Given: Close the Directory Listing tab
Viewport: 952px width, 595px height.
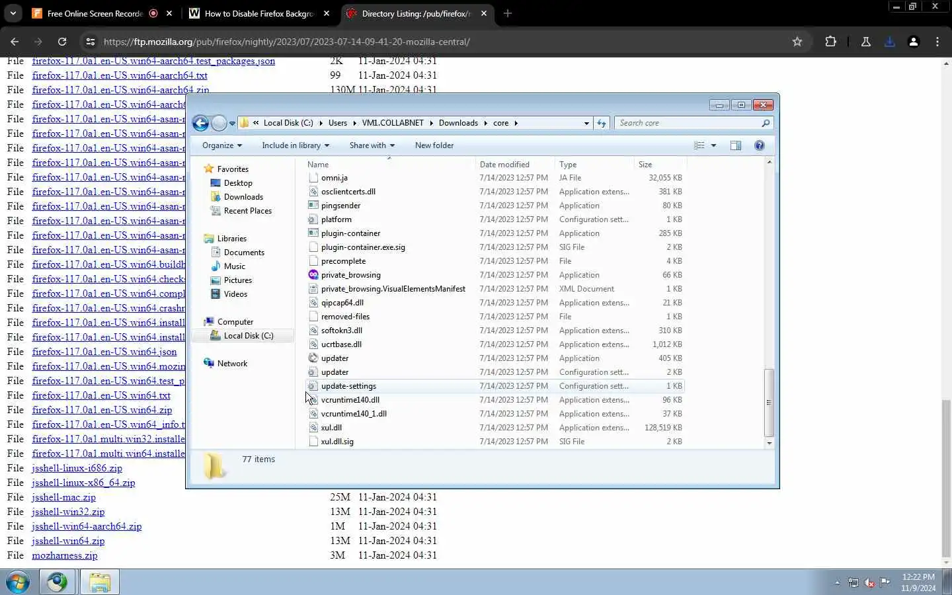Looking at the screenshot, I should point(484,13).
